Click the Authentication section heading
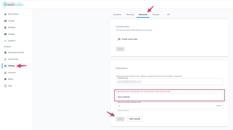Image resolution: width=233 pixels, height=130 pixels. 123,27
